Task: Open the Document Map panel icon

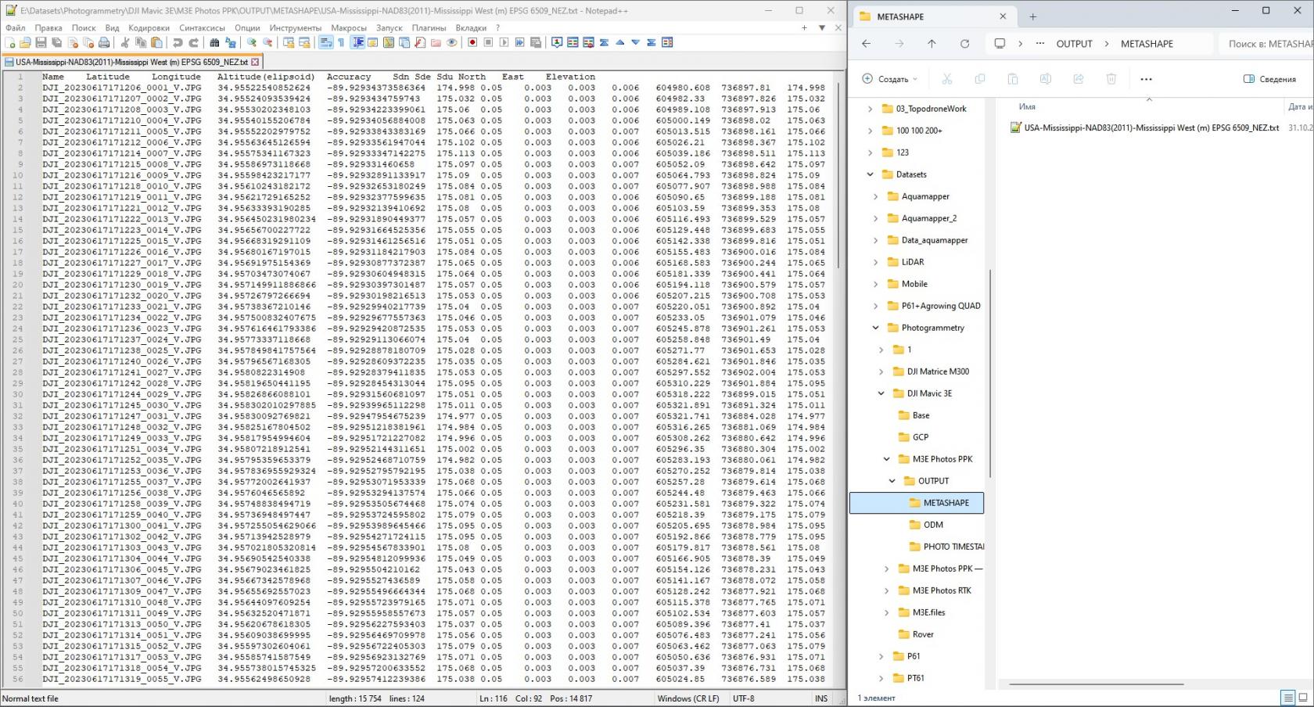Action: point(389,42)
